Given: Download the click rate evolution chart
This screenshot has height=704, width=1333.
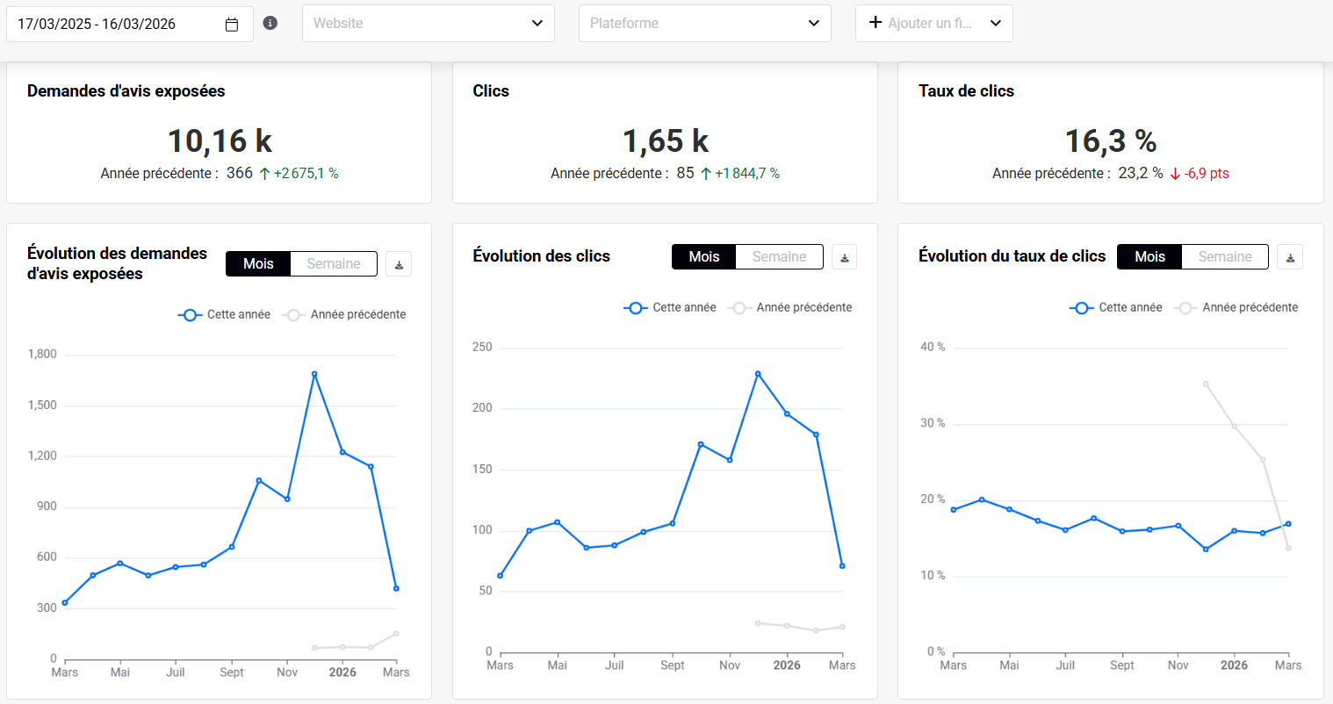Looking at the screenshot, I should click(x=1290, y=257).
